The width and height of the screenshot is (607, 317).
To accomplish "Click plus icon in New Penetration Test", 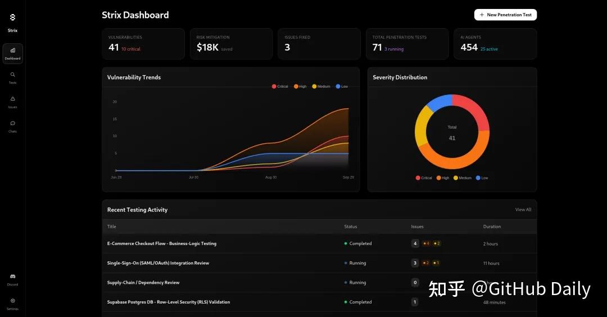I will point(482,15).
